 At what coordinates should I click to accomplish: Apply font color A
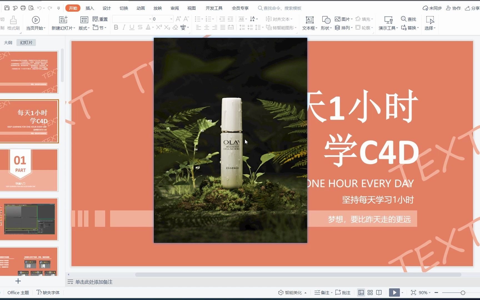148,27
